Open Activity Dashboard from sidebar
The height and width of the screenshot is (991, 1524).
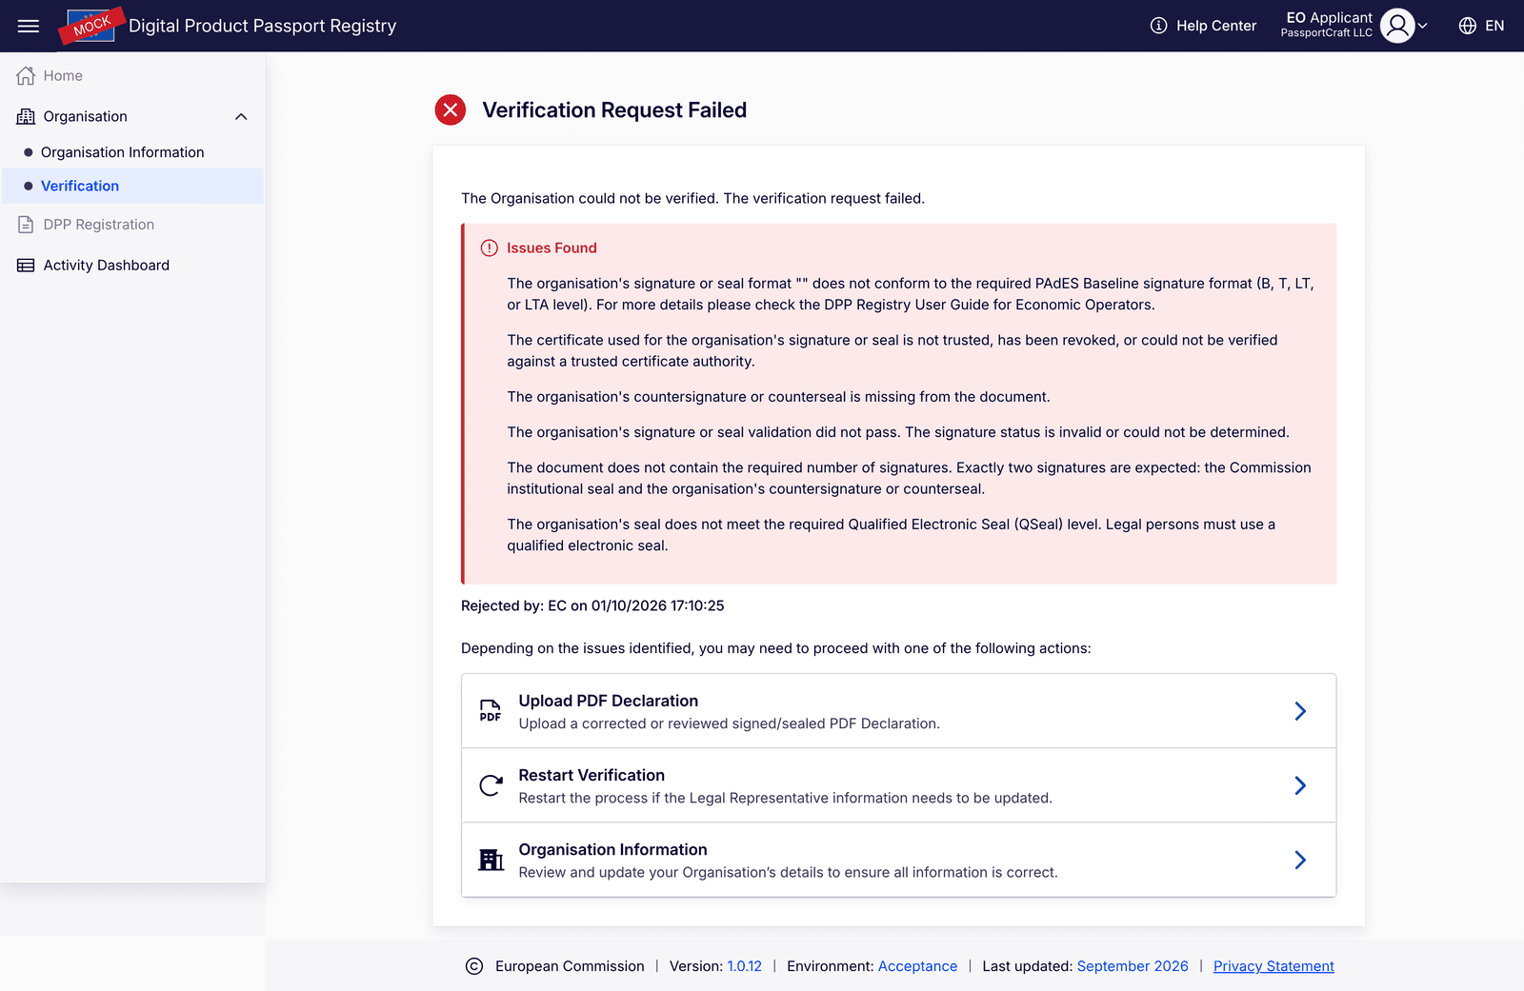[x=107, y=266]
